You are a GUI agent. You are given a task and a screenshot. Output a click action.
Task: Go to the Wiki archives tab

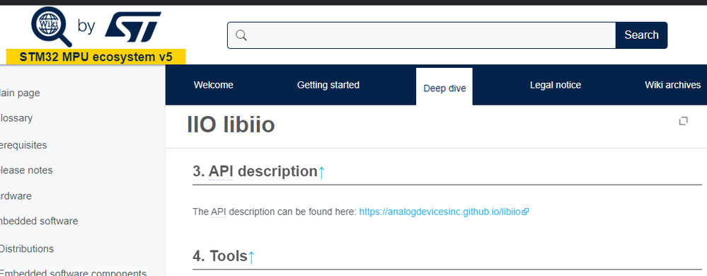(672, 85)
